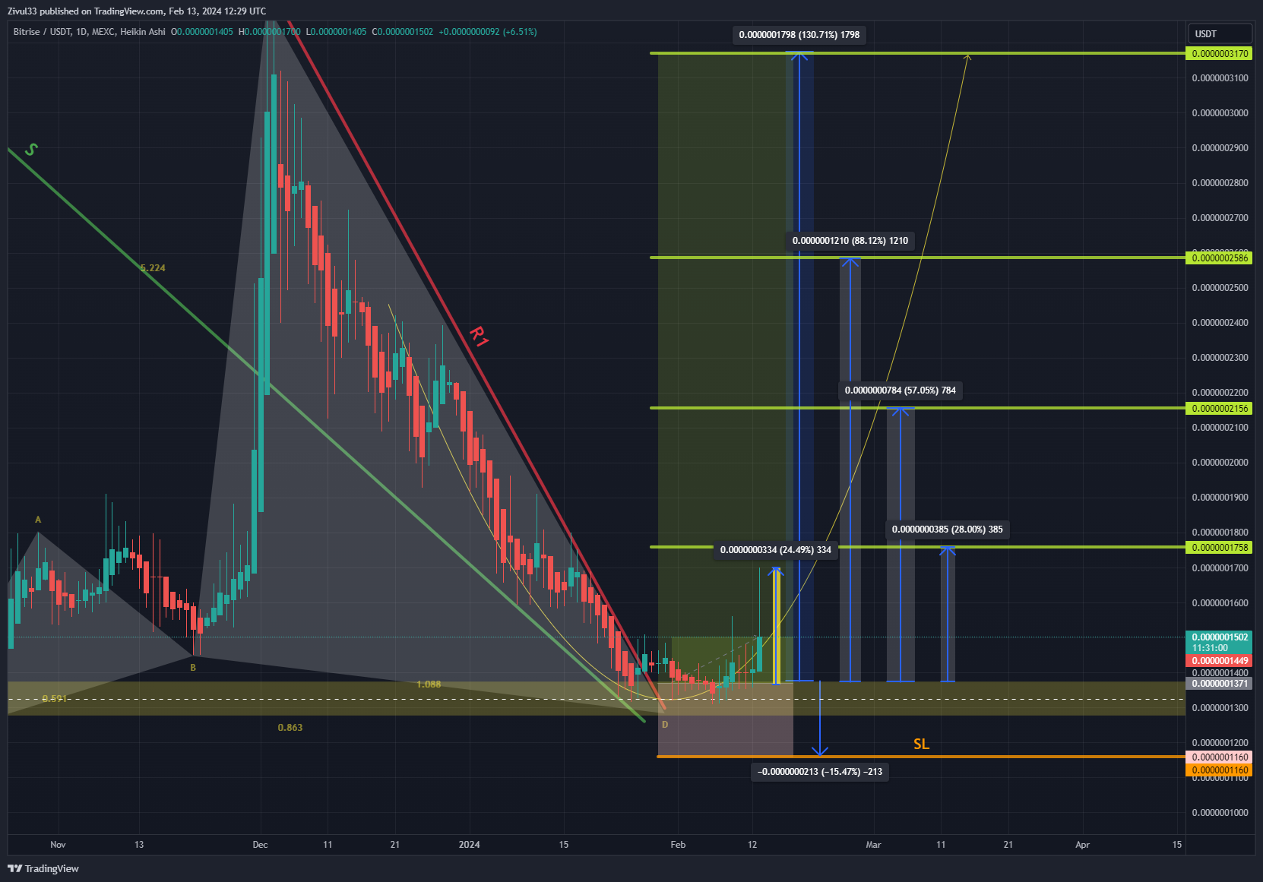
Task: Click the 88.12% measurement label
Action: pos(850,241)
